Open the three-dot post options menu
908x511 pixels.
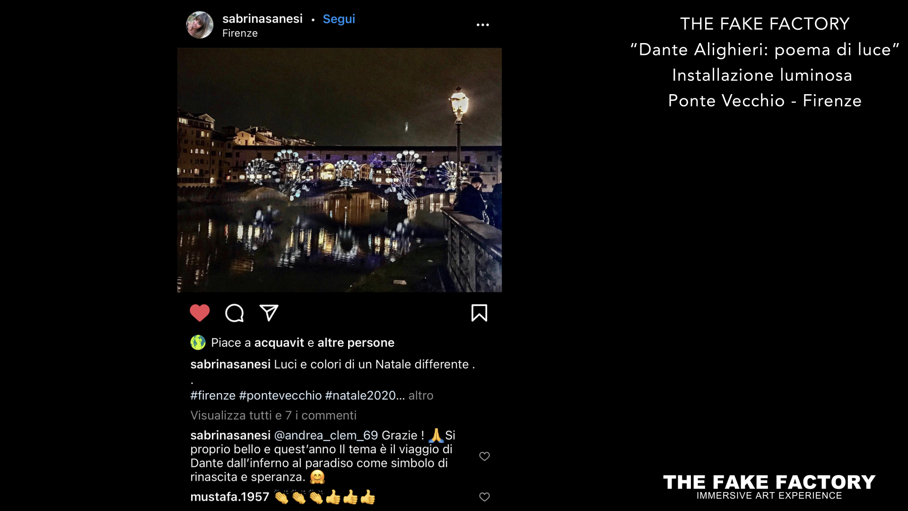tap(482, 25)
